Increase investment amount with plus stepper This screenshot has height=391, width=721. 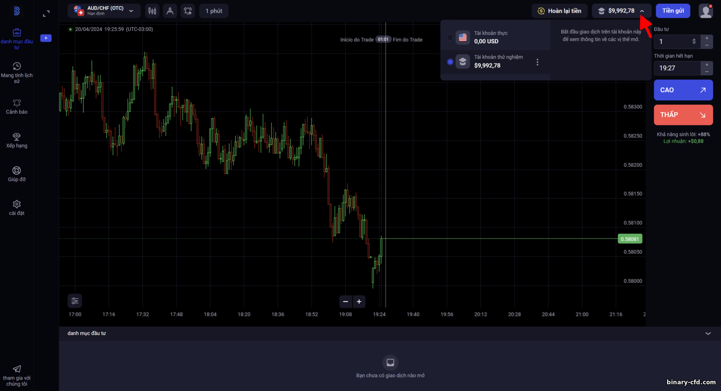pyautogui.click(x=707, y=38)
